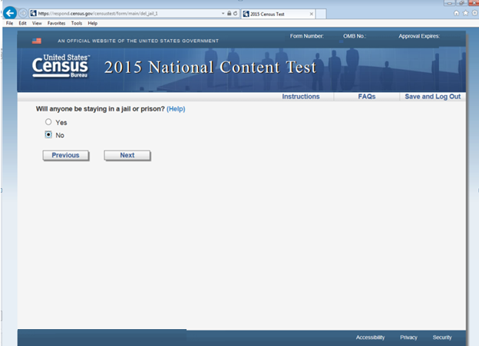Open the Help menu
The width and height of the screenshot is (479, 346).
point(93,23)
